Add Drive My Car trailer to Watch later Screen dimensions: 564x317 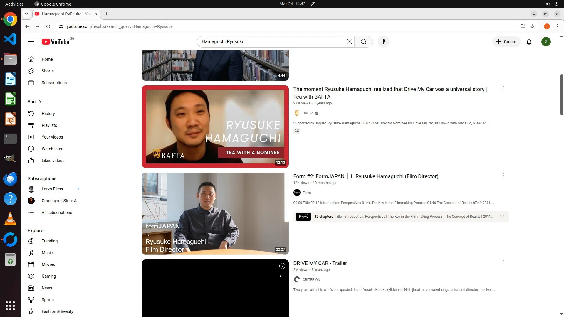click(x=282, y=266)
